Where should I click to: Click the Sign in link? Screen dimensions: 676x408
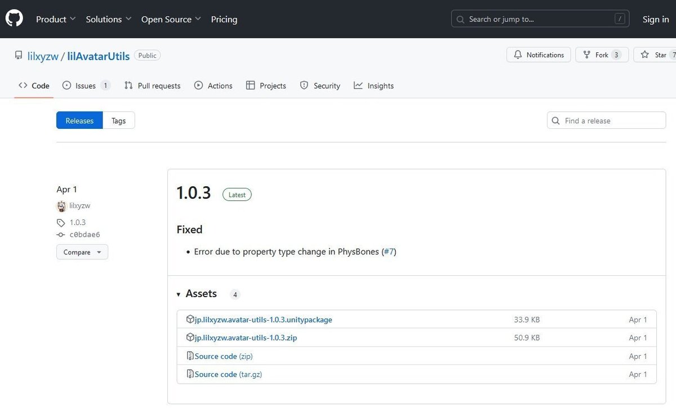click(656, 19)
